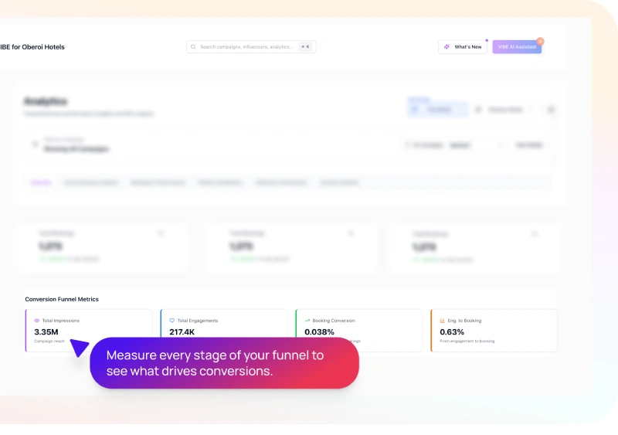The height and width of the screenshot is (435, 618).
Task: Click the Conversion Funnel Metrics heading
Action: (x=62, y=299)
